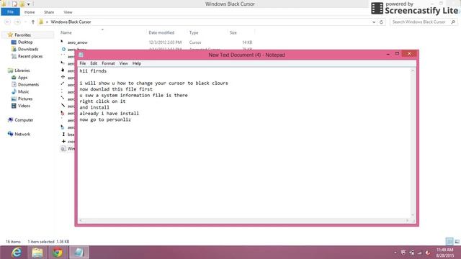
Task: Click the 'hii firnds' line in Notepad
Action: [93, 71]
